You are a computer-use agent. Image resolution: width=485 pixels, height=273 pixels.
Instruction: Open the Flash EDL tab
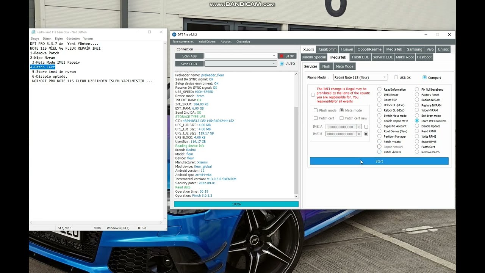(360, 57)
